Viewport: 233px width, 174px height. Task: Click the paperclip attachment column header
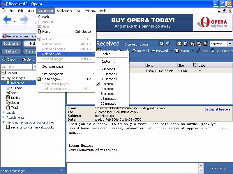[195, 66]
